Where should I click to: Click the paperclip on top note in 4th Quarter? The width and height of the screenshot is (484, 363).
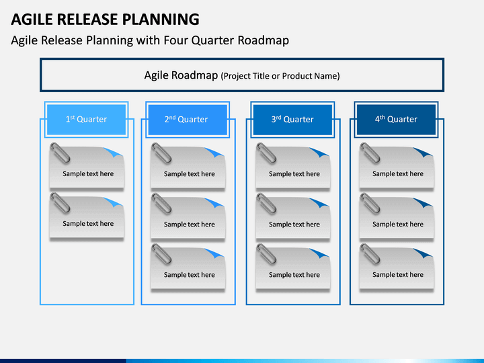click(370, 153)
